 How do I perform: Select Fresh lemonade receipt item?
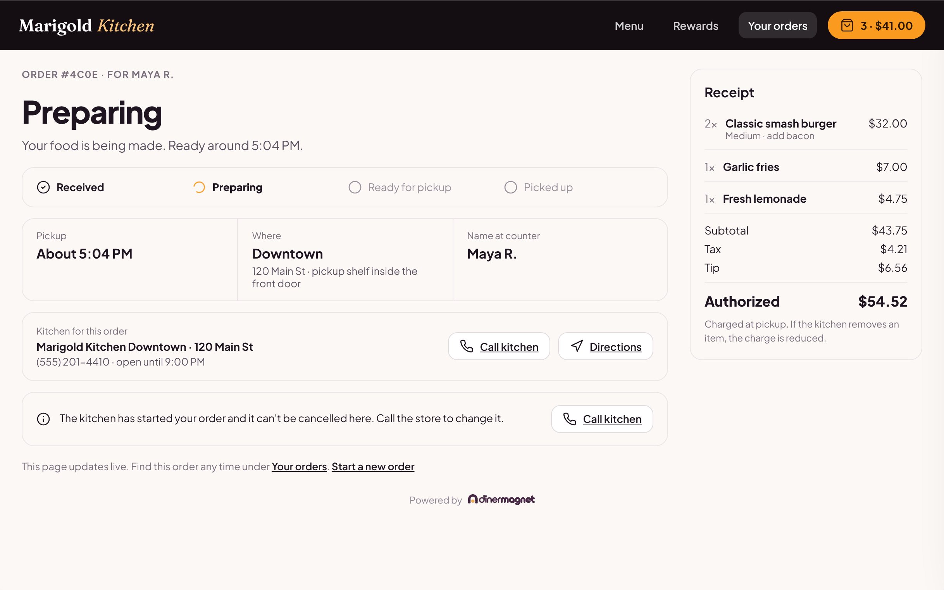[765, 199]
